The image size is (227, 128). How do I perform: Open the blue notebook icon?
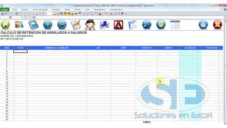33,25
